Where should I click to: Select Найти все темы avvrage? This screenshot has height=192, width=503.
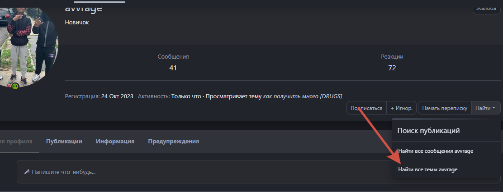[427, 169]
